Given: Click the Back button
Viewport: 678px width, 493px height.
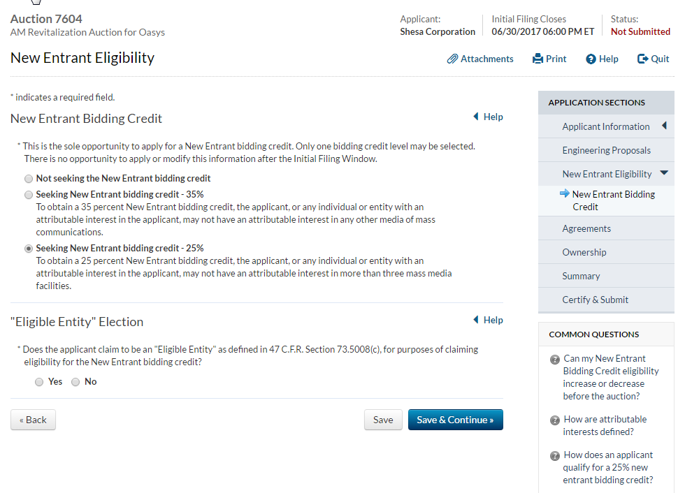Looking at the screenshot, I should click(x=33, y=420).
